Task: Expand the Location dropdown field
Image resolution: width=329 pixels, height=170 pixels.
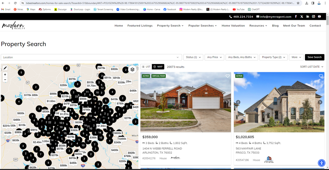Action: (x=91, y=57)
